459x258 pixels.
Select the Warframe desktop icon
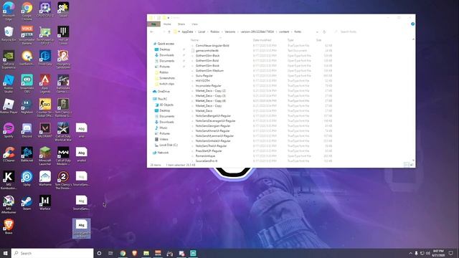click(x=44, y=179)
